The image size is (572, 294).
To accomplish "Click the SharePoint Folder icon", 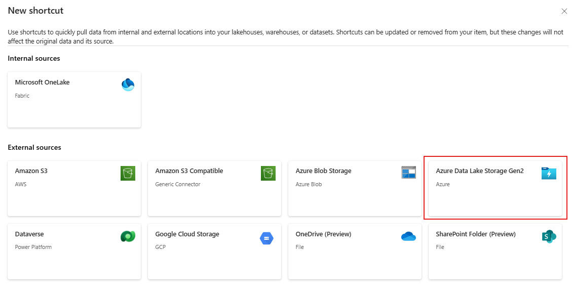I will 549,237.
